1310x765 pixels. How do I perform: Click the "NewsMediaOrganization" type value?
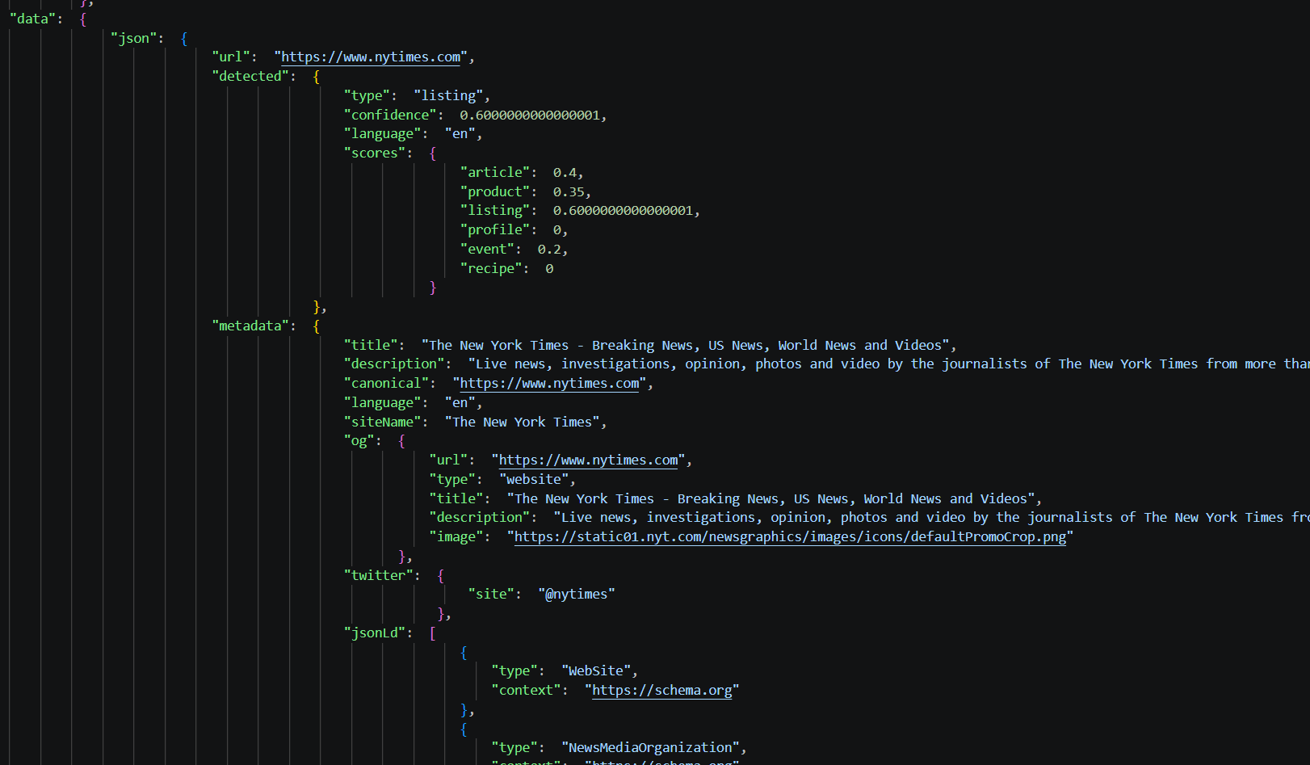click(650, 748)
